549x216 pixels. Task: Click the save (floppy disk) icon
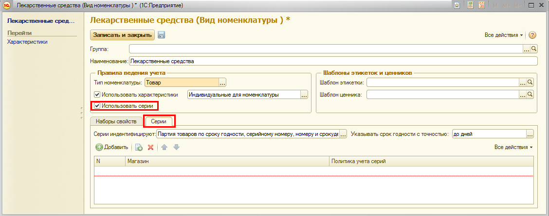pyautogui.click(x=162, y=35)
